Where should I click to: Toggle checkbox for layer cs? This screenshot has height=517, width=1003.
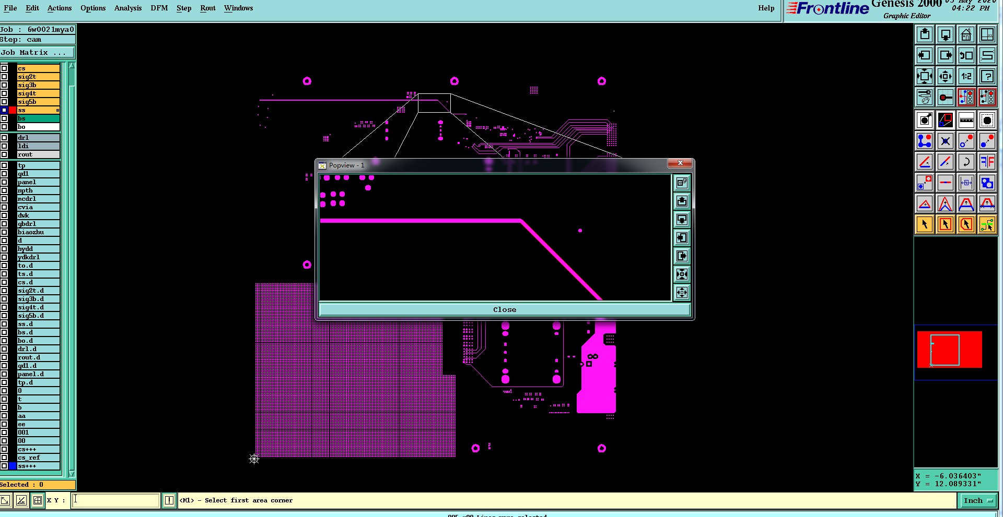4,68
